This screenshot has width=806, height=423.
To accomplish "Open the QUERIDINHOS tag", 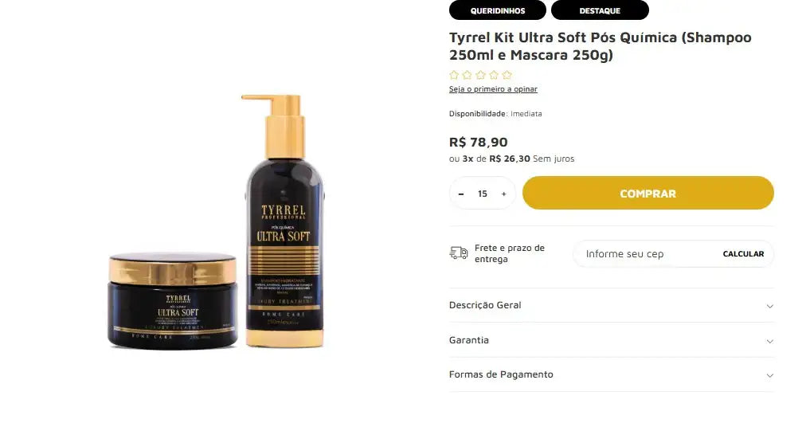I will (x=498, y=10).
